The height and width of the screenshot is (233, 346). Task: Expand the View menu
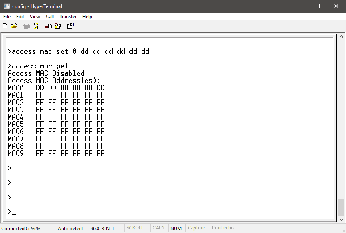click(x=35, y=17)
